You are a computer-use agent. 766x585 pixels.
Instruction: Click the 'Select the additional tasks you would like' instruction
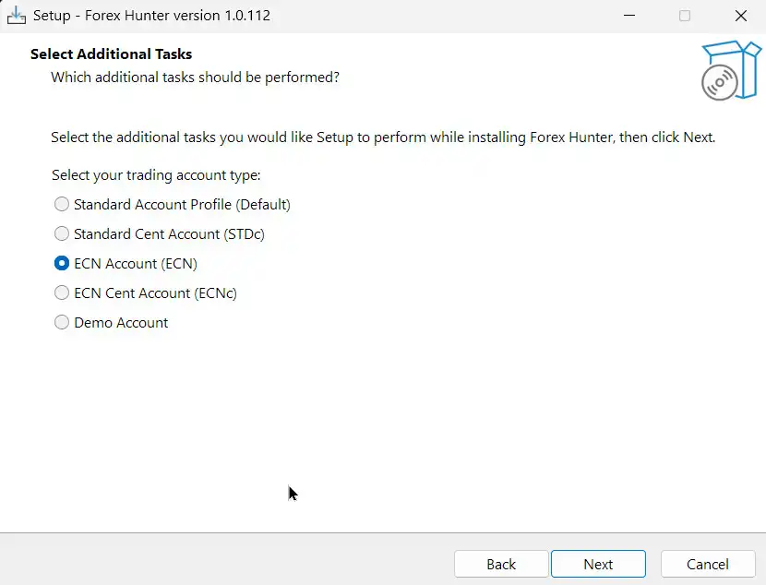point(383,137)
